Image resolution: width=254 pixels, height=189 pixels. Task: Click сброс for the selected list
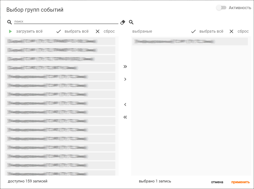point(243,31)
